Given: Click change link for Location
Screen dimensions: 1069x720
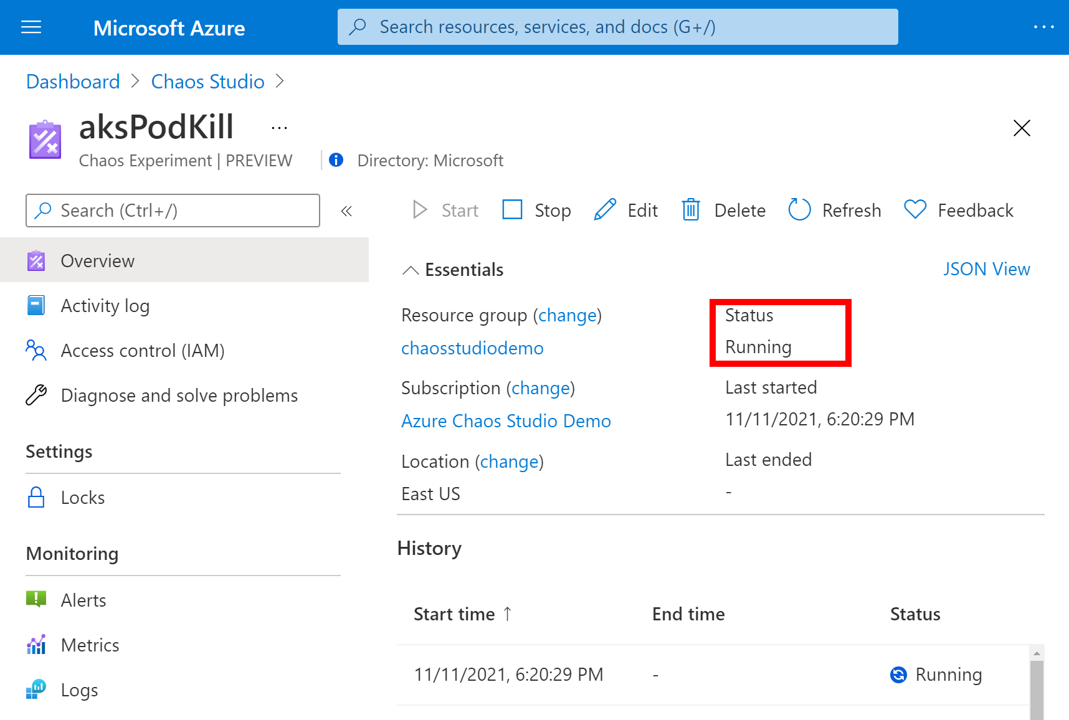Looking at the screenshot, I should pyautogui.click(x=510, y=462).
